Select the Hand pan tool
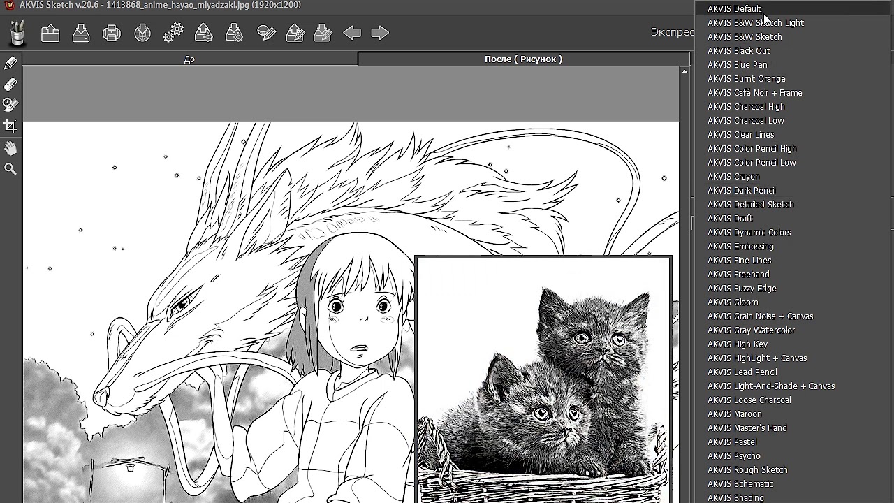 (x=10, y=148)
